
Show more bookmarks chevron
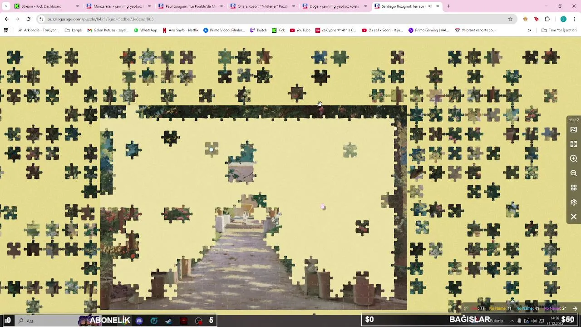[529, 30]
